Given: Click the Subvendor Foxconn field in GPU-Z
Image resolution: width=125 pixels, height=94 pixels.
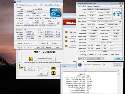Looking at the screenshot, I should pyautogui.click(x=113, y=25).
